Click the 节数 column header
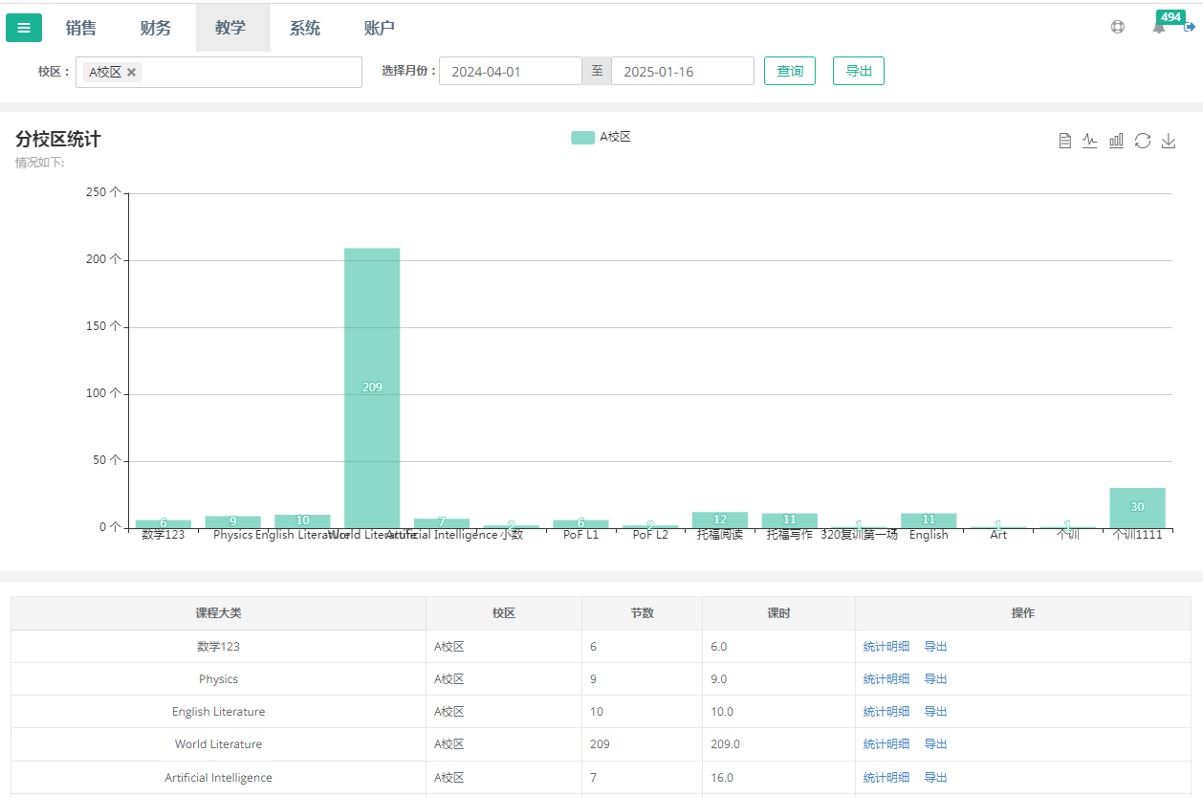The width and height of the screenshot is (1203, 797). point(643,613)
